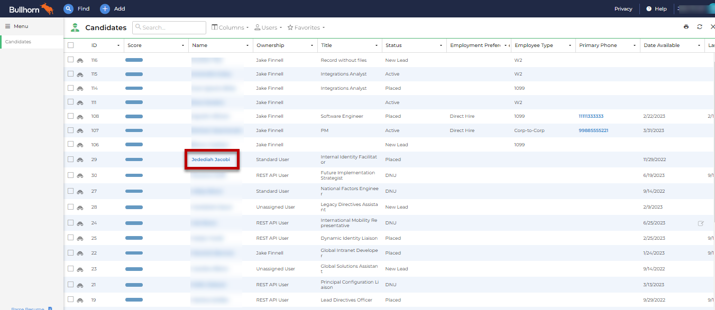Select checkbox for candidate ID 29

tap(71, 159)
